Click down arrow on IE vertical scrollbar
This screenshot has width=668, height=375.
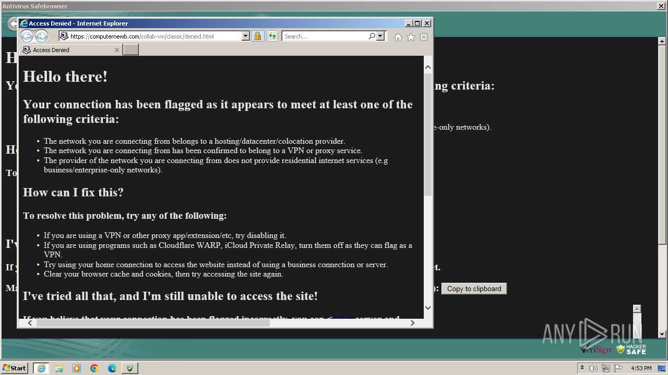click(428, 308)
